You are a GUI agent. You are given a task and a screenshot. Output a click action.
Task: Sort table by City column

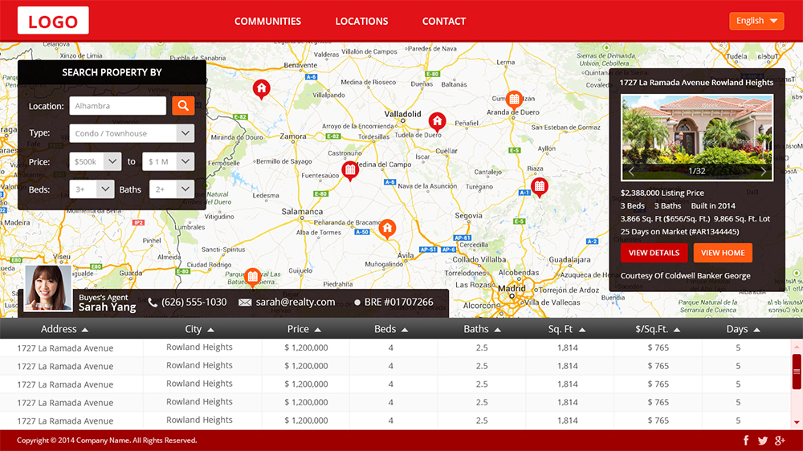point(199,329)
